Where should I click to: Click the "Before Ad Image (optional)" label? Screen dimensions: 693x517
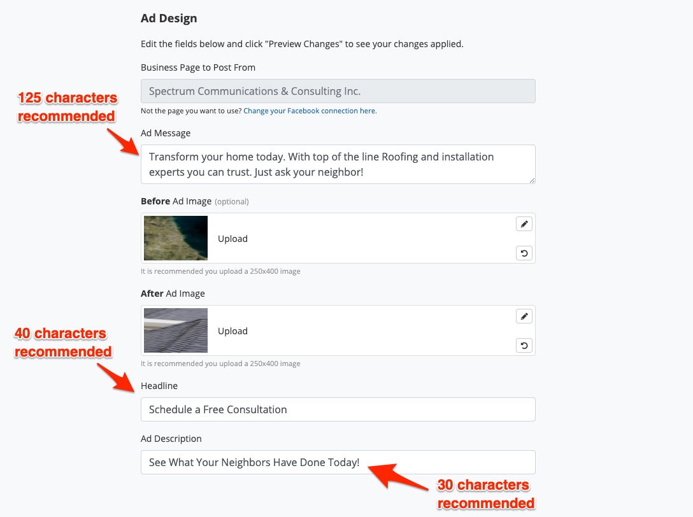(x=194, y=201)
